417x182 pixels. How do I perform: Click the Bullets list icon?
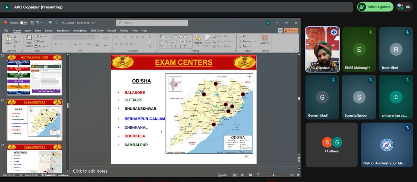[x=116, y=38]
